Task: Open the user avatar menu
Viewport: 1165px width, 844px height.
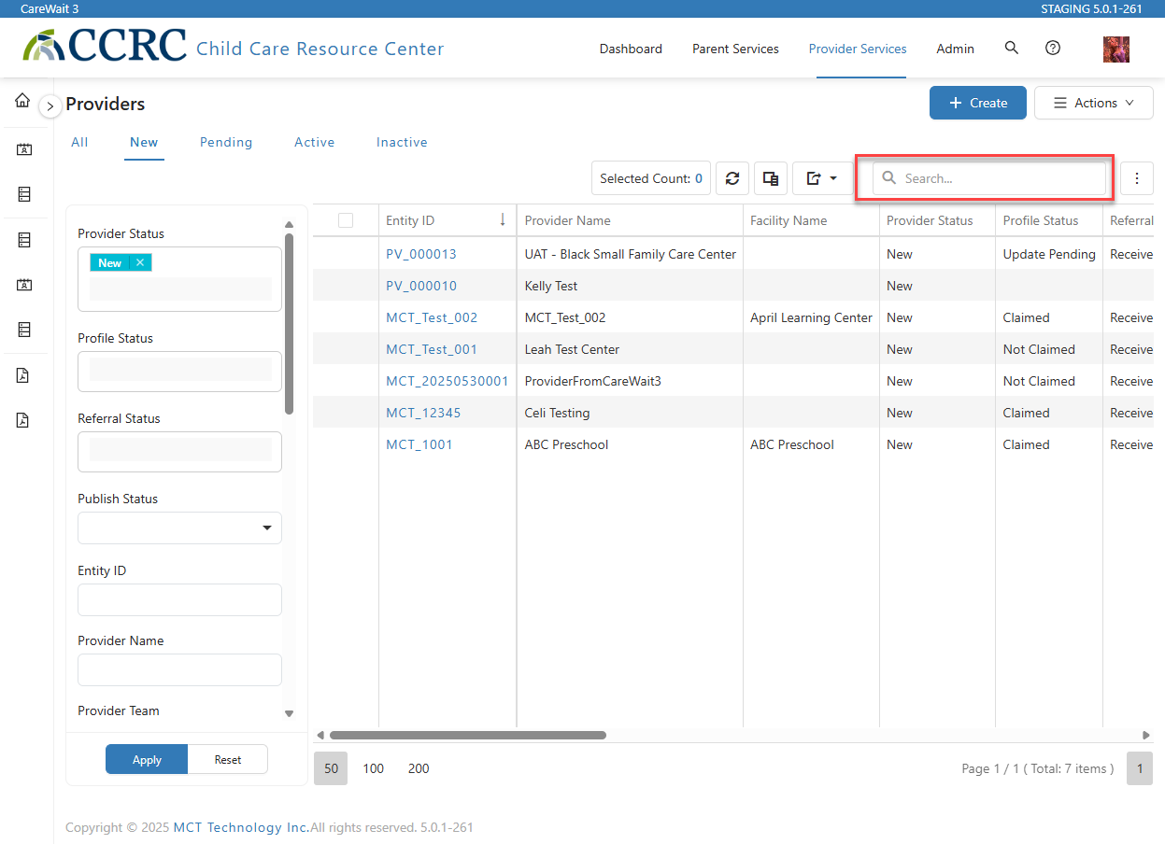Action: click(x=1116, y=49)
